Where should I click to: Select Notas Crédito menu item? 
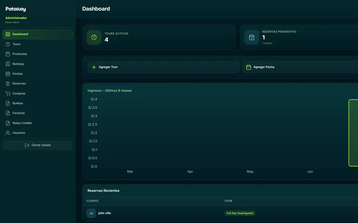pyautogui.click(x=38, y=123)
